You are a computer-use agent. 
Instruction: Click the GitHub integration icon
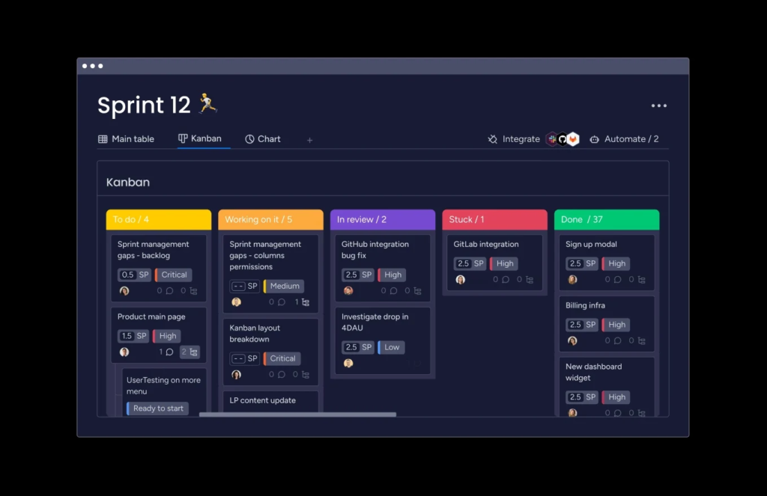point(563,139)
